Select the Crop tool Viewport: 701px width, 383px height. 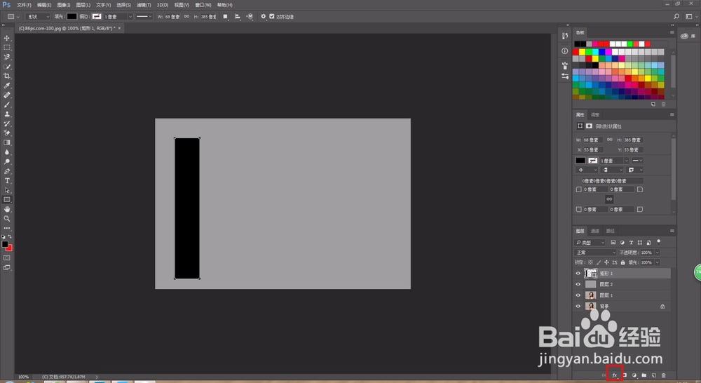point(7,76)
